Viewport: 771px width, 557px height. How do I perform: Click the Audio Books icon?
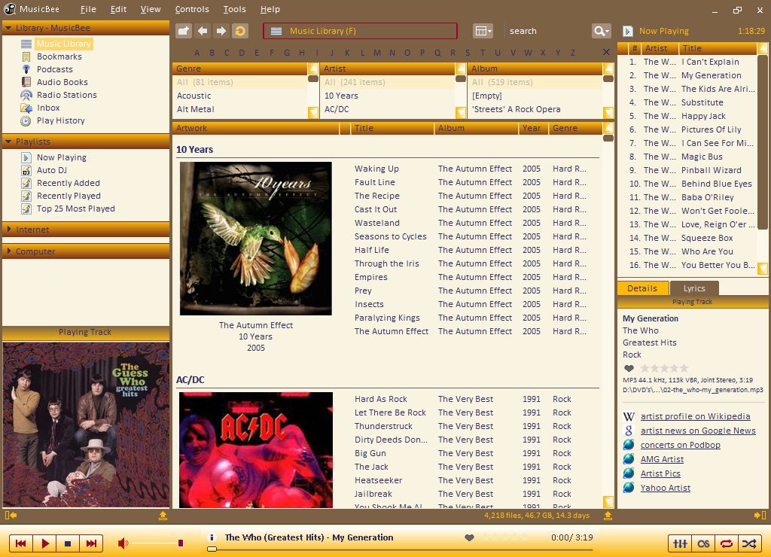click(26, 82)
